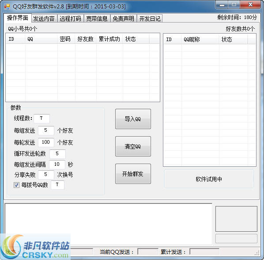The width and height of the screenshot is (264, 260).
Task: Click inside the large log text area
Action: (x=109, y=224)
